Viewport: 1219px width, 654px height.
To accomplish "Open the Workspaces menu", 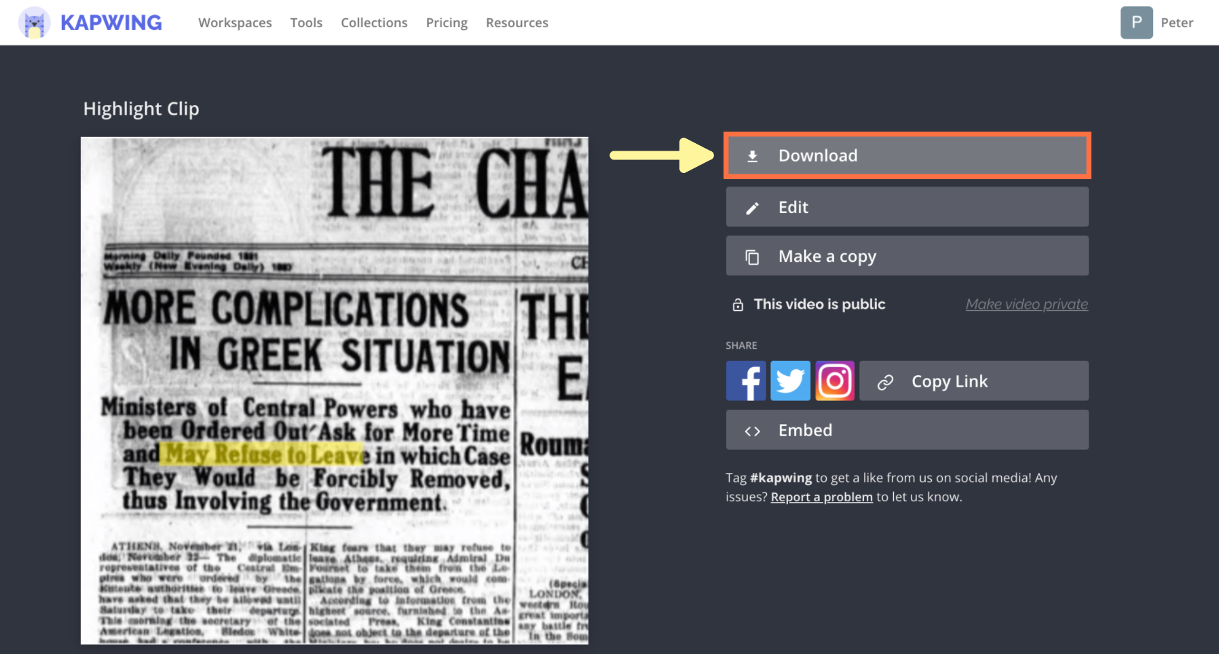I will [x=235, y=23].
